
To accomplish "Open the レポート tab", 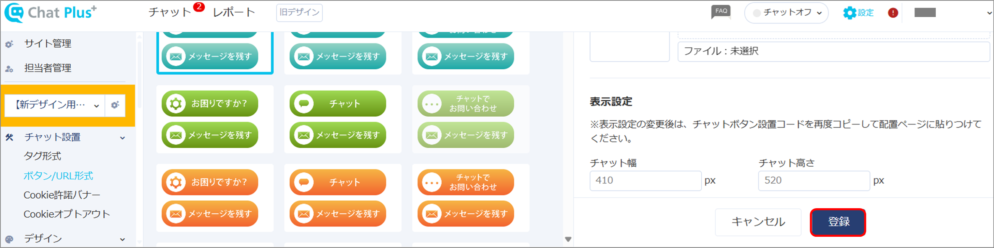I will pos(234,12).
